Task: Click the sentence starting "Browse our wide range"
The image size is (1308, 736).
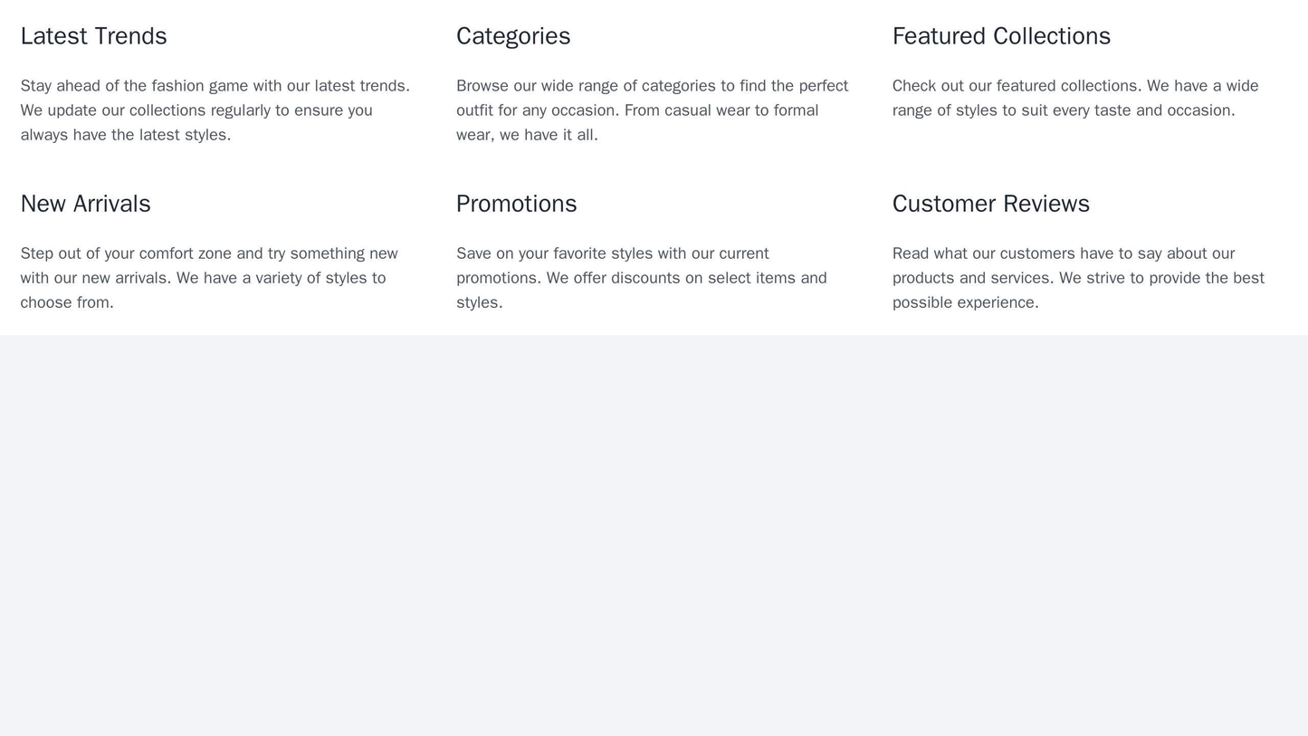Action: [652, 86]
